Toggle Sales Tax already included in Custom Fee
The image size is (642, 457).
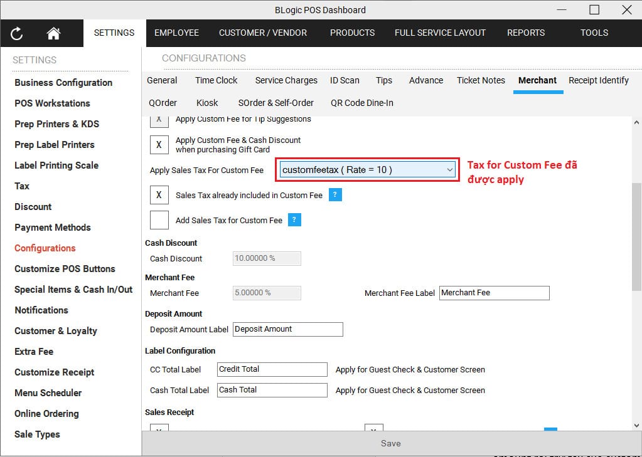pos(159,195)
